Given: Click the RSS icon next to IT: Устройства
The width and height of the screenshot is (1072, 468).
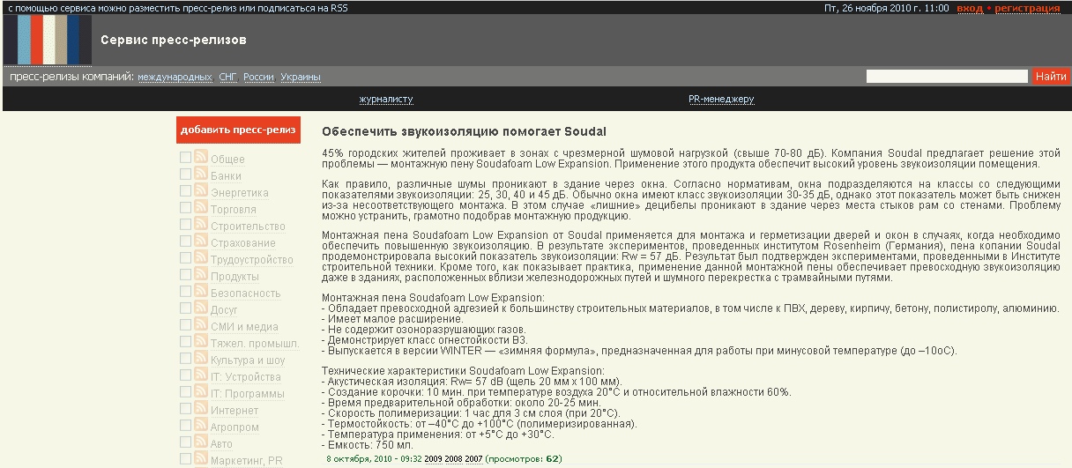Looking at the screenshot, I should tap(201, 375).
